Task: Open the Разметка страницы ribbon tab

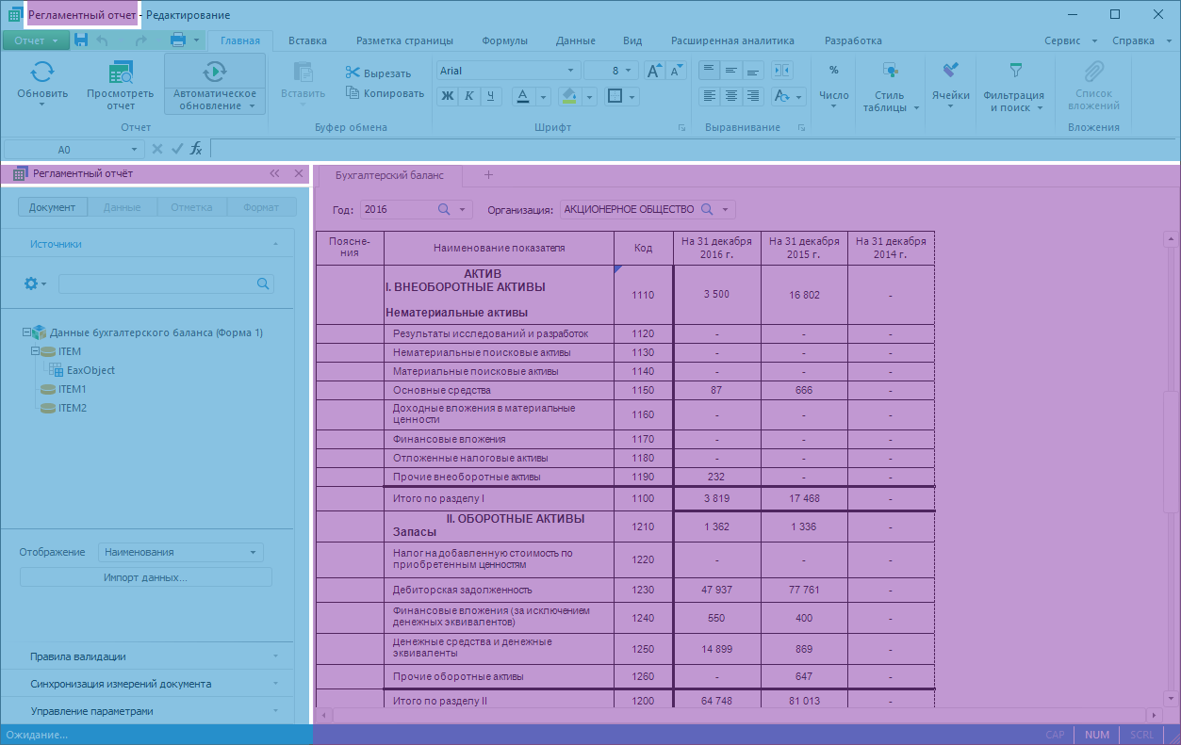Action: click(x=404, y=40)
